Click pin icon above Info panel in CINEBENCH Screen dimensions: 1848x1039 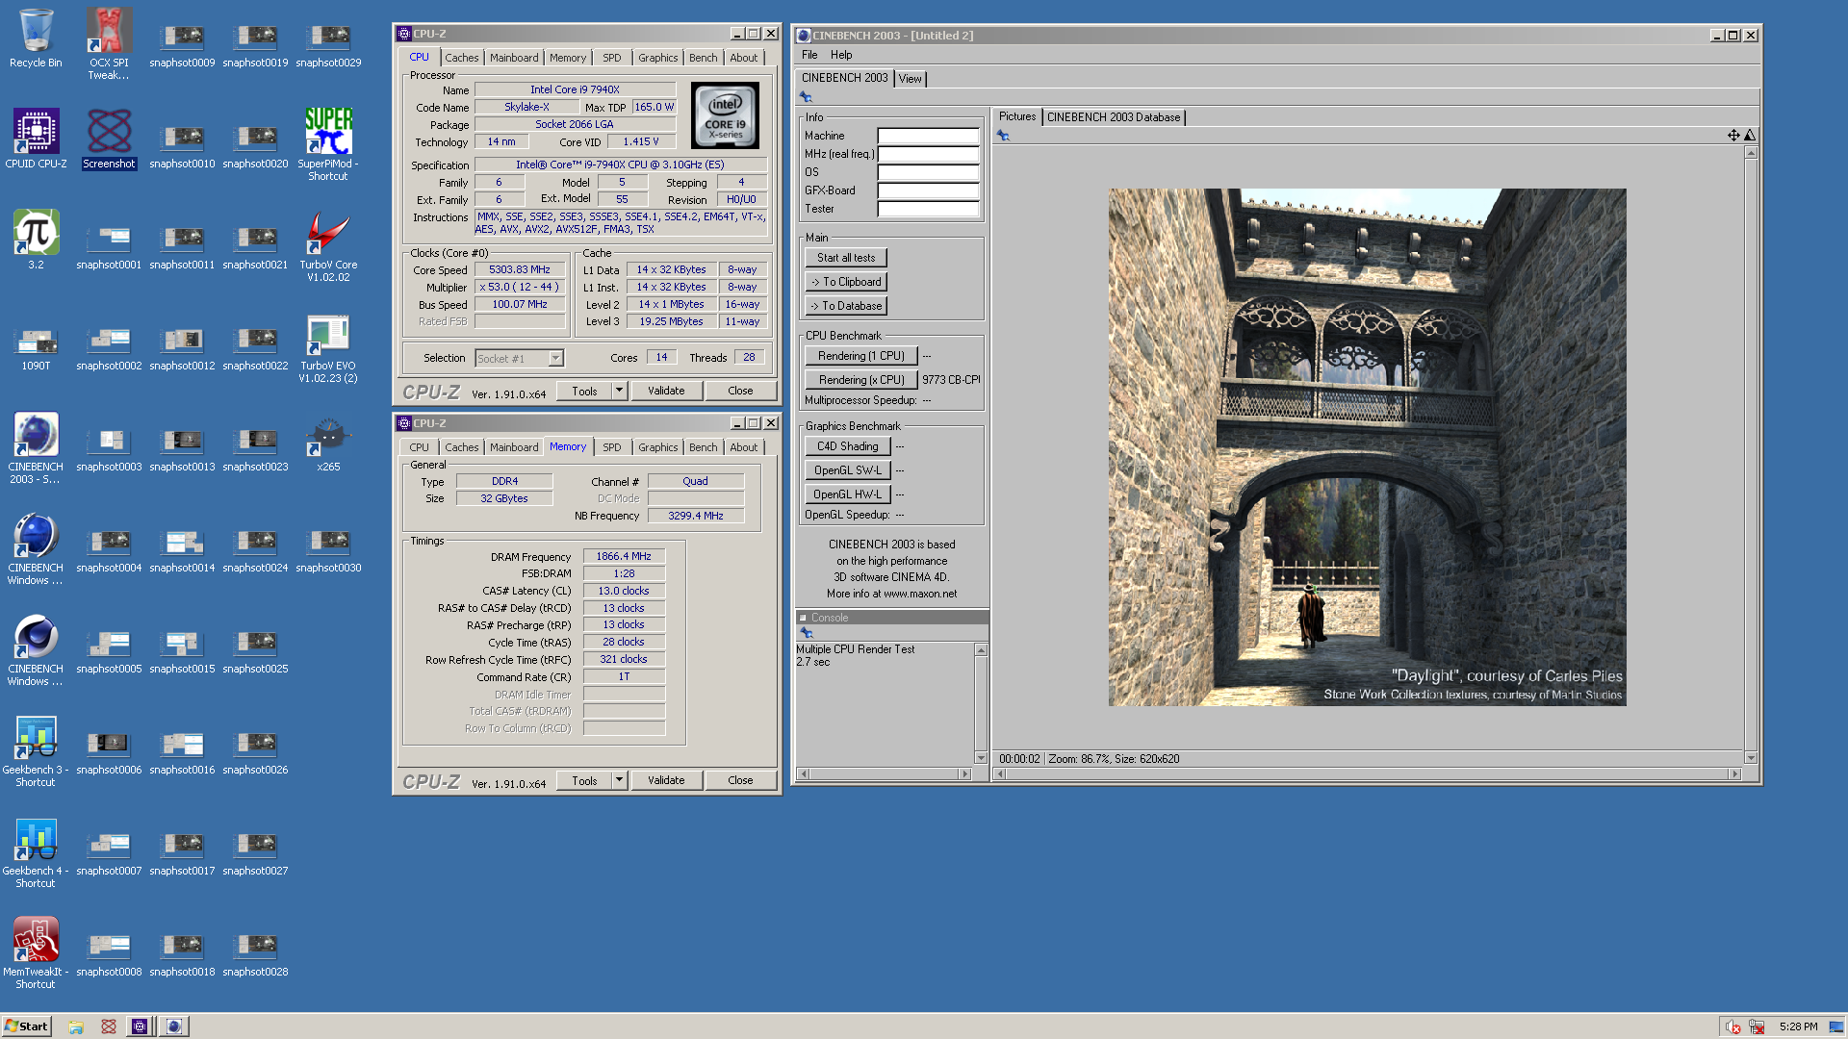[807, 97]
